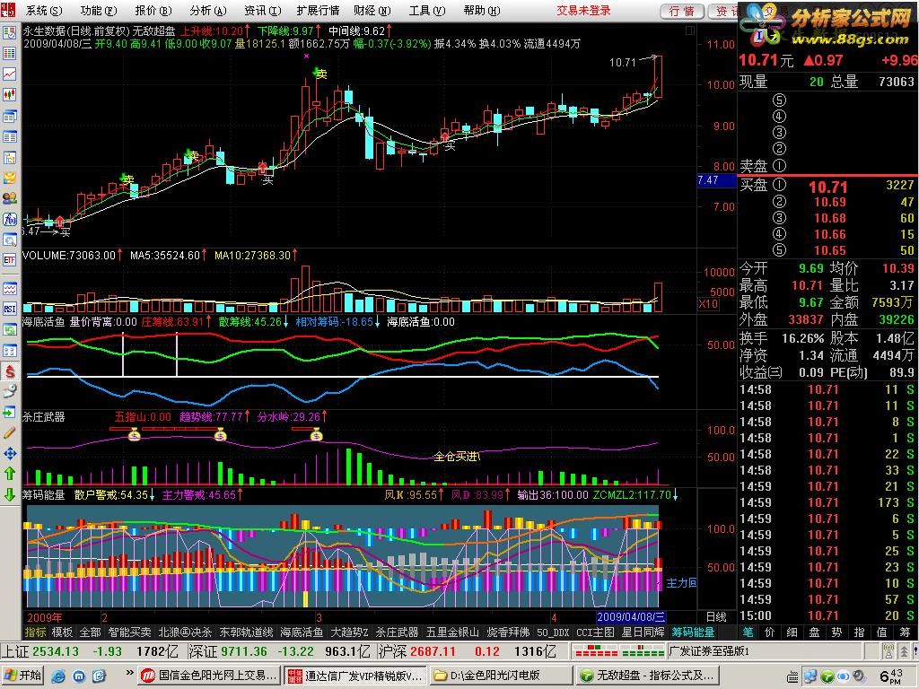Image resolution: width=919 pixels, height=689 pixels.
Task: Open the 资讯(I) menu
Action: [262, 11]
